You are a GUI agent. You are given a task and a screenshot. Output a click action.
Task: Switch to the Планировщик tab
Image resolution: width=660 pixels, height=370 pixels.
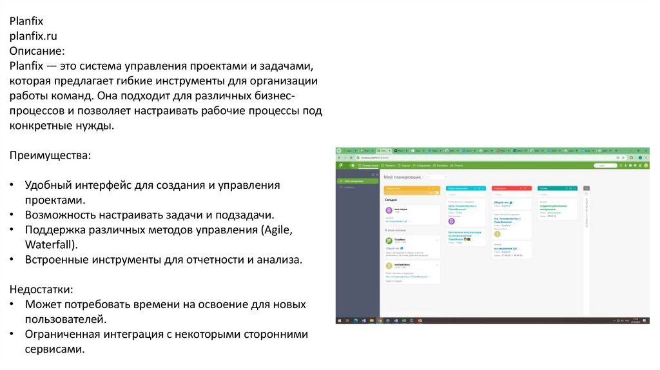tap(369, 166)
